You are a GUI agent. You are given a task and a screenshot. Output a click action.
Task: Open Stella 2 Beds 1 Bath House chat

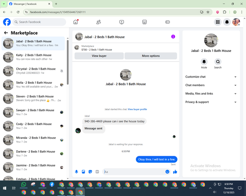point(33,85)
